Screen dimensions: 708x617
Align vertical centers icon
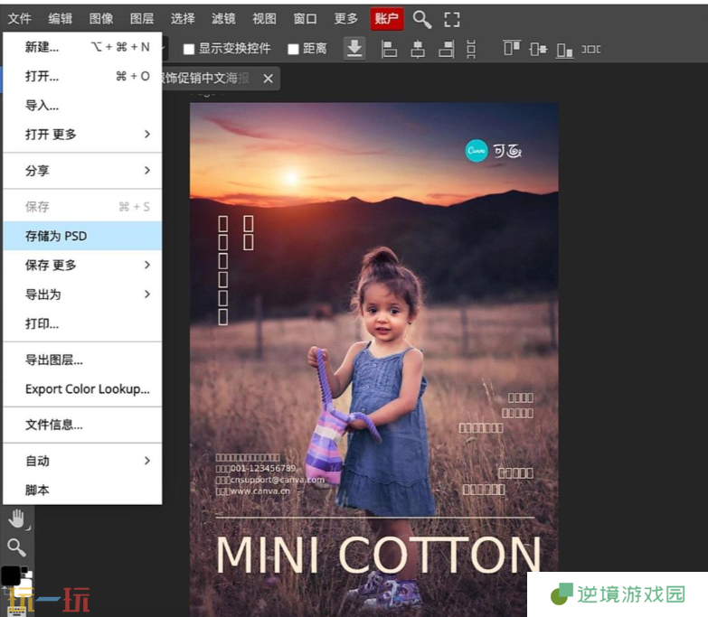[x=538, y=49]
